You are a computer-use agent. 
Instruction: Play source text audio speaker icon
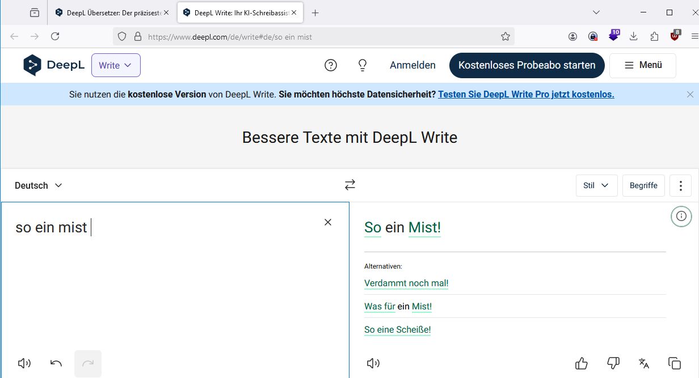(24, 363)
